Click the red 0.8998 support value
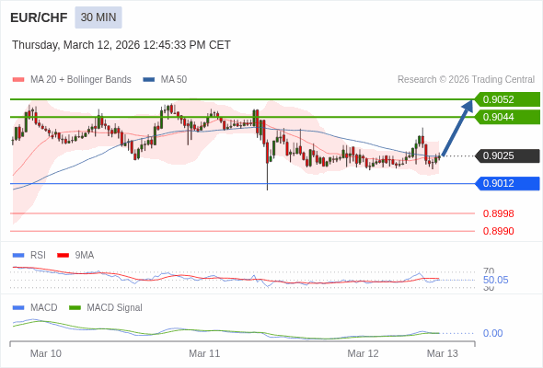 (x=498, y=213)
